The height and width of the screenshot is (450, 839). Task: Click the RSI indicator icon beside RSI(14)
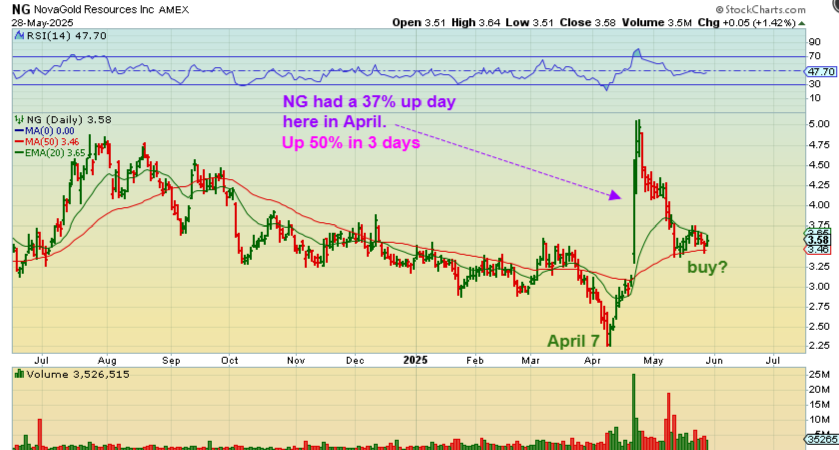(x=19, y=36)
